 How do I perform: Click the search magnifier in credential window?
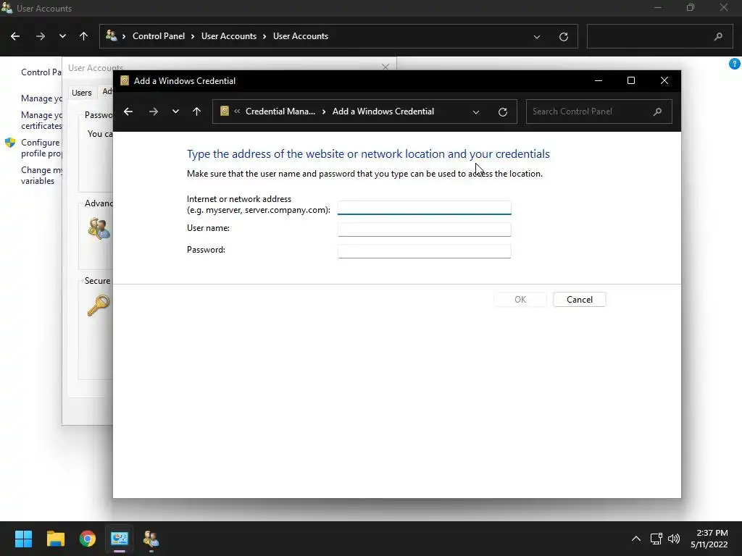[657, 111]
